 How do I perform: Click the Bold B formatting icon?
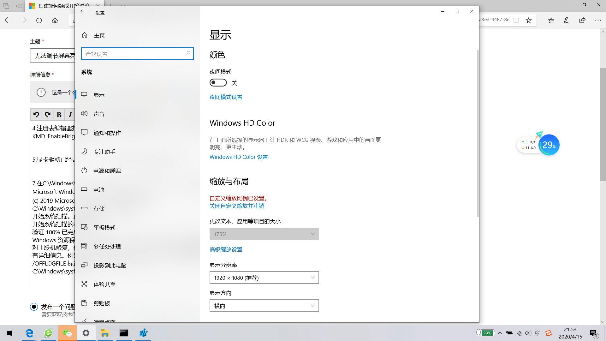59,115
